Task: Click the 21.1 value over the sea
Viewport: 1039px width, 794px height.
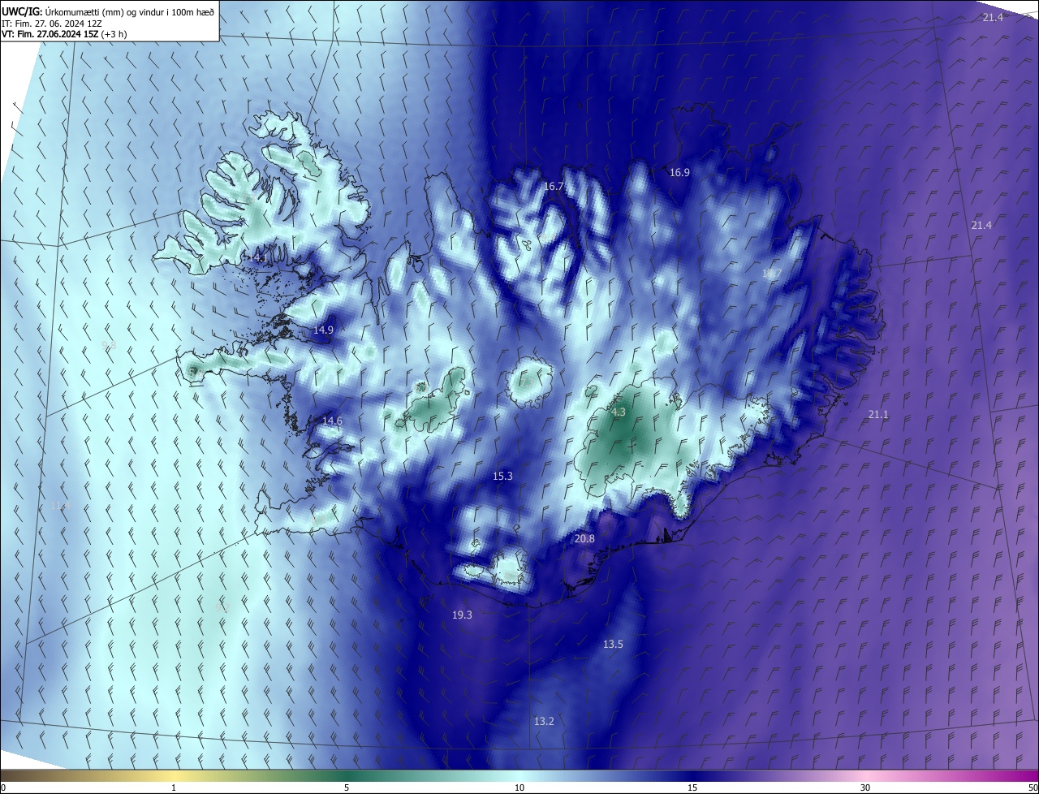Action: [878, 414]
